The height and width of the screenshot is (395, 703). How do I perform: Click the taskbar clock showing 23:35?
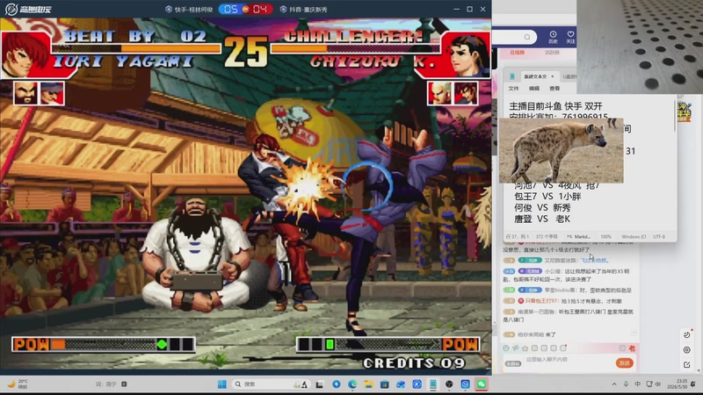(677, 384)
